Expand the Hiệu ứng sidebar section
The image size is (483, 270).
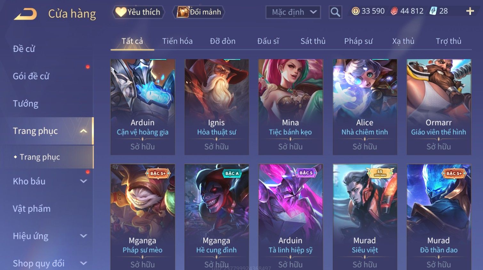[83, 236]
